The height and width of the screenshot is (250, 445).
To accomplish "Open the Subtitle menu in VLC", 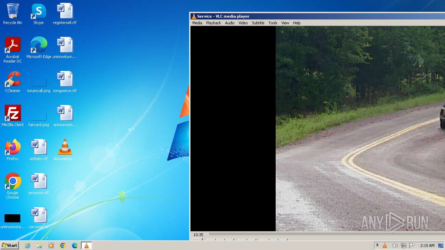I will [258, 23].
